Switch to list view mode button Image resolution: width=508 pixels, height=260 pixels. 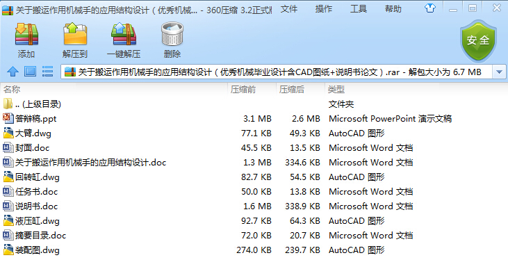pyautogui.click(x=47, y=72)
